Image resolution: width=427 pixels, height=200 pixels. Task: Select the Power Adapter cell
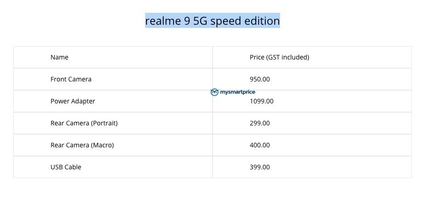click(113, 101)
